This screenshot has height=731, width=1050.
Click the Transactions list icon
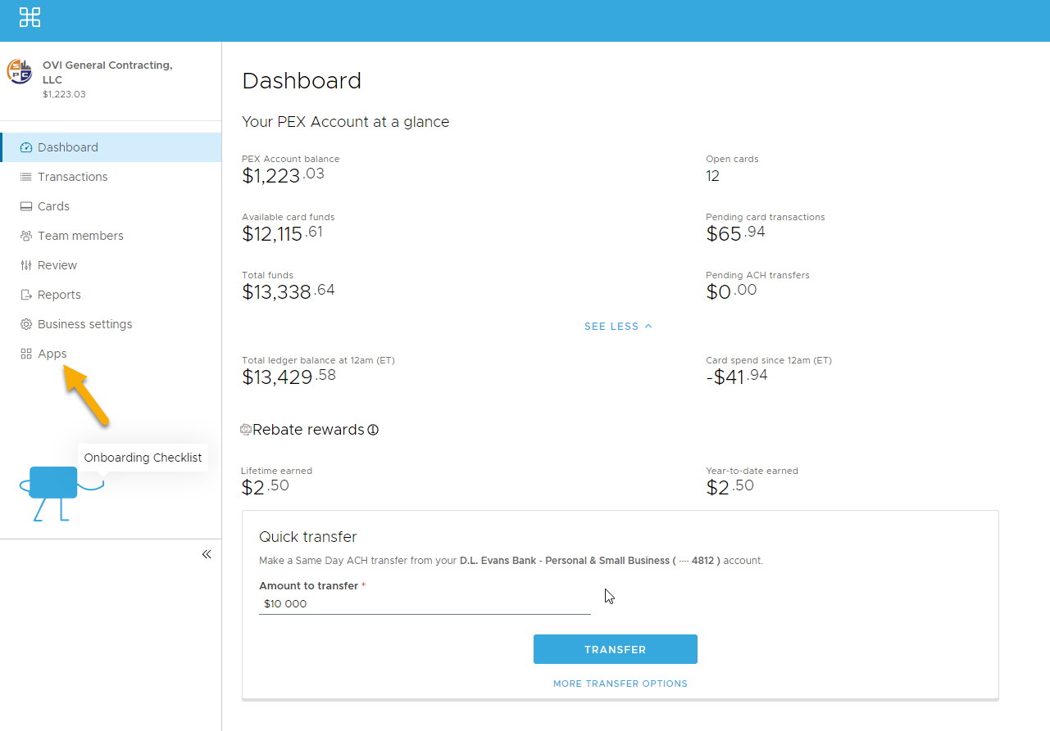[26, 177]
